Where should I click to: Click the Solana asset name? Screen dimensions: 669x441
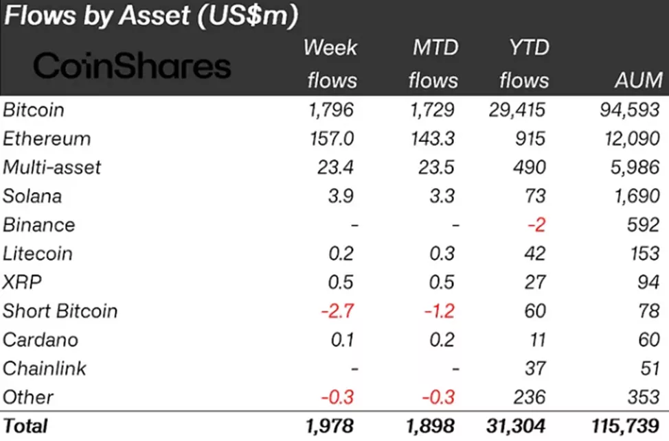pyautogui.click(x=32, y=196)
